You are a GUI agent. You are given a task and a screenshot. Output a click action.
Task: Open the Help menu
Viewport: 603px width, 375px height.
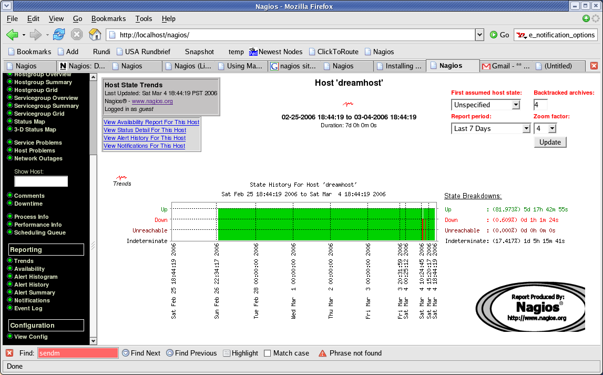(x=168, y=18)
